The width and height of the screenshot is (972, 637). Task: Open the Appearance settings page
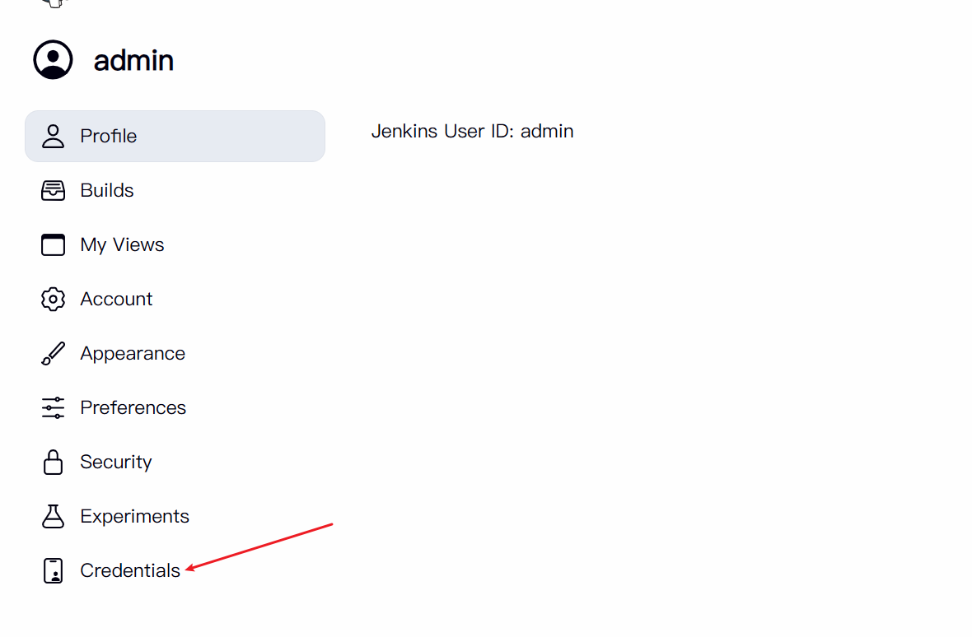click(175, 353)
